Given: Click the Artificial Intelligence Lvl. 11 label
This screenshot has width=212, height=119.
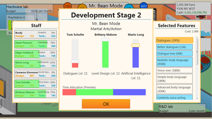Looking at the screenshot, I should (136, 76).
